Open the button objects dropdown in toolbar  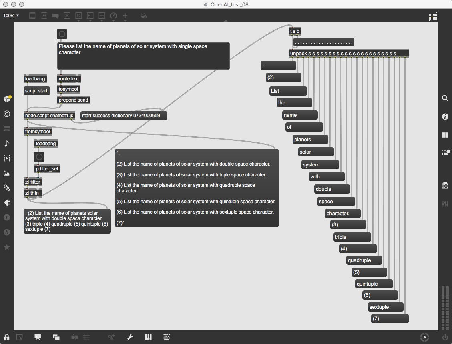(78, 16)
